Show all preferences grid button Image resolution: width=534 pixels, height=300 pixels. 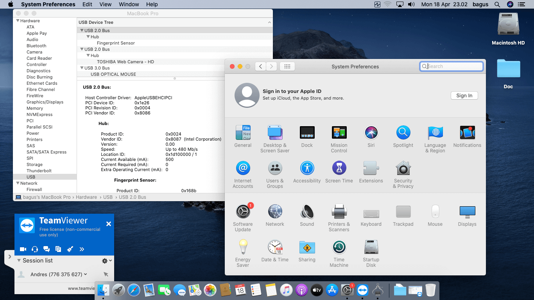[x=287, y=66]
